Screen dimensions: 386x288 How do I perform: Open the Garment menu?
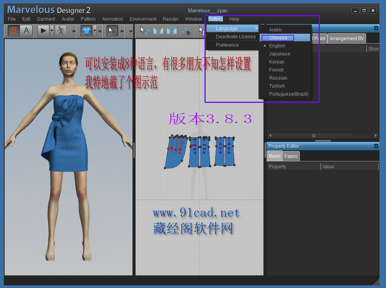pyautogui.click(x=46, y=19)
